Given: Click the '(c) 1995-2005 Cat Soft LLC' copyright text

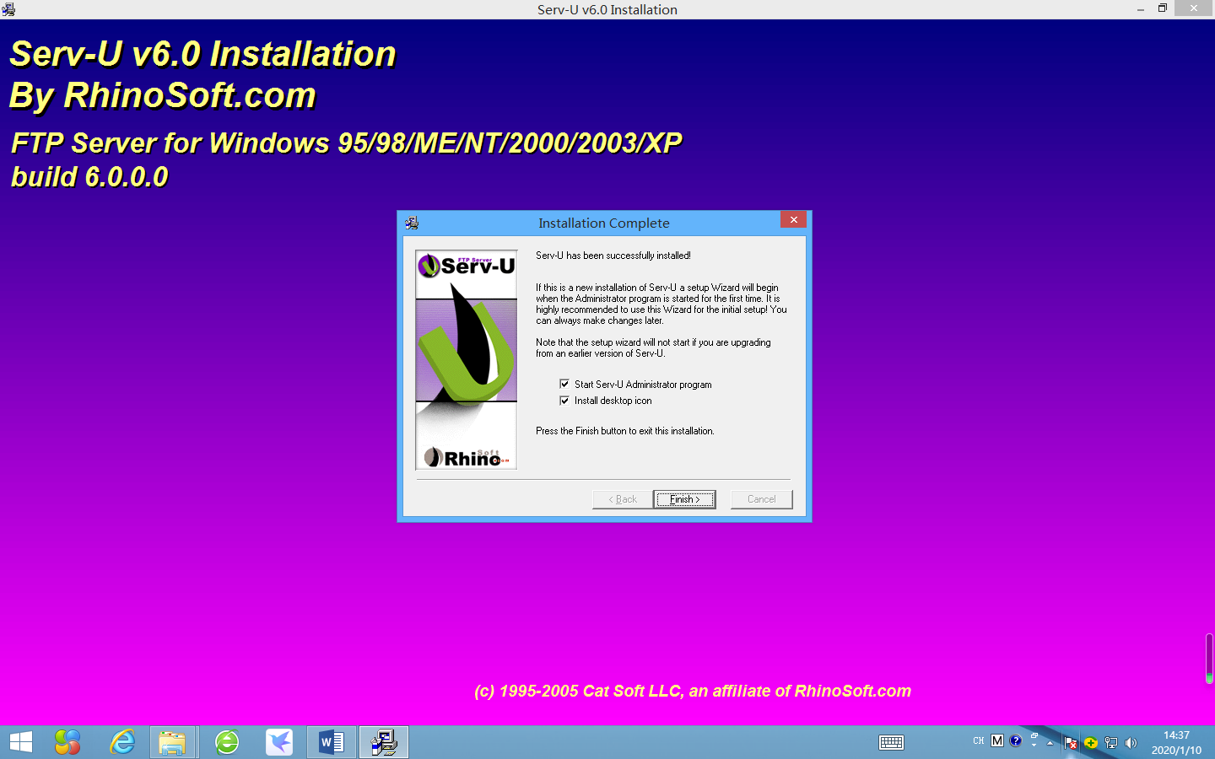Looking at the screenshot, I should (x=693, y=691).
